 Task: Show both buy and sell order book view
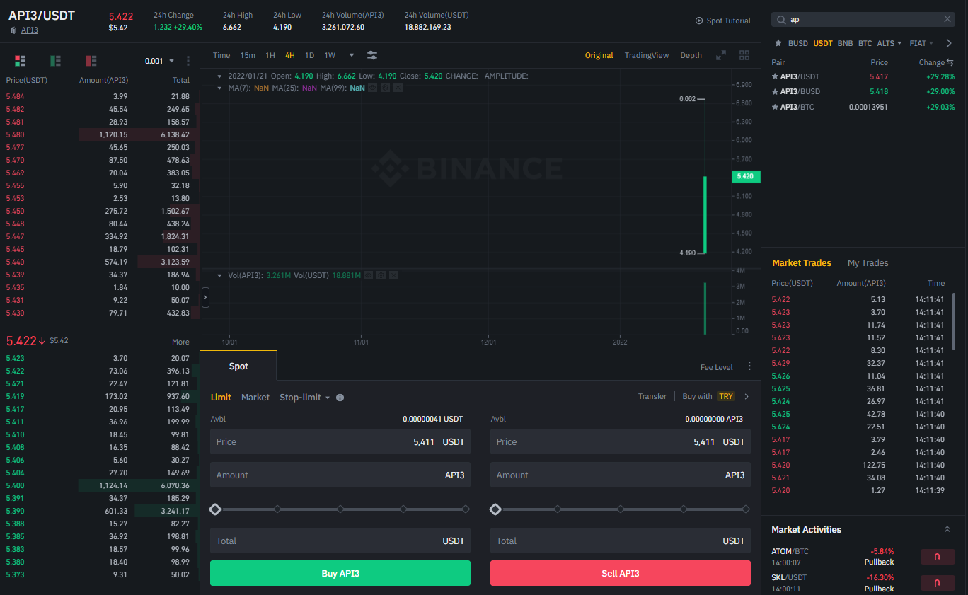click(x=20, y=61)
